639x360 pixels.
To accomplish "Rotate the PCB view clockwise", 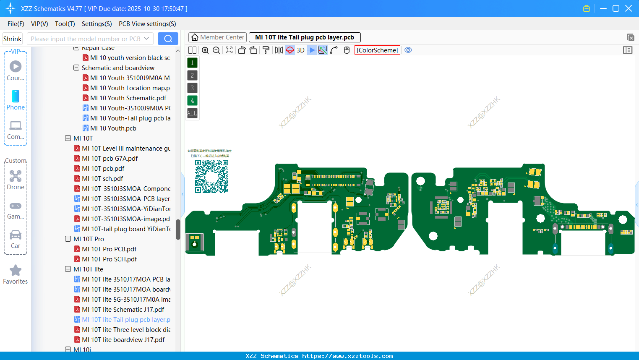I will 253,50.
